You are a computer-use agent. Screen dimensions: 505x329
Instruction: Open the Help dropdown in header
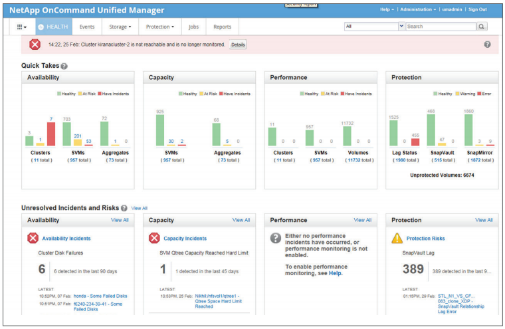387,9
